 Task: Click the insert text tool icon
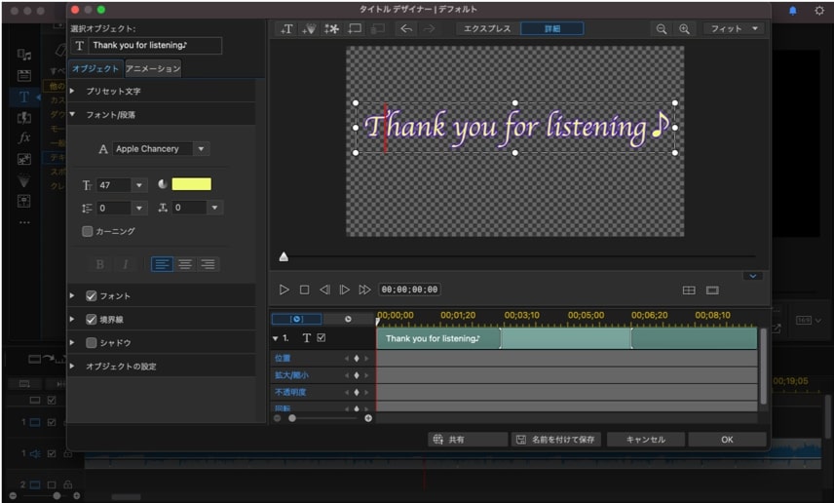pos(286,29)
